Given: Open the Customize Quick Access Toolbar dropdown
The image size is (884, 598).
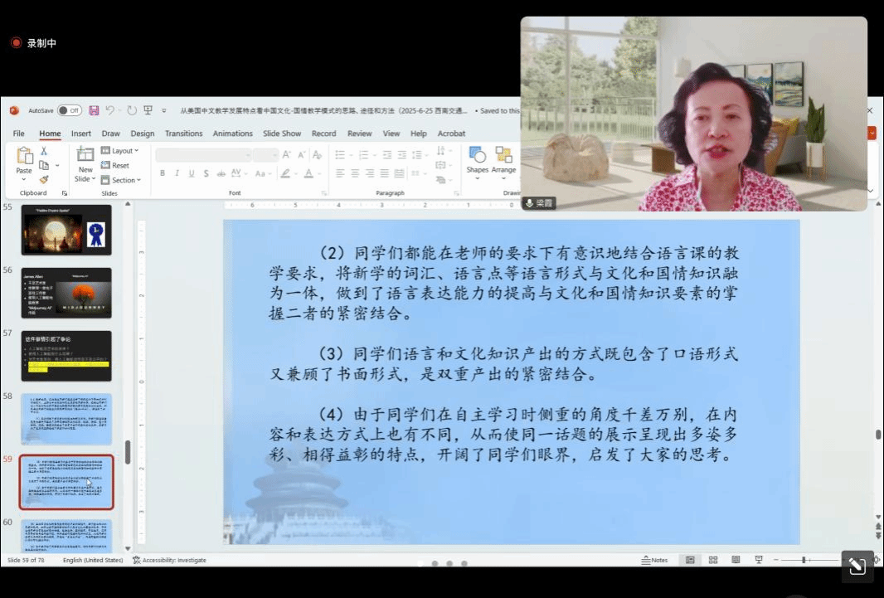Looking at the screenshot, I should tap(164, 110).
